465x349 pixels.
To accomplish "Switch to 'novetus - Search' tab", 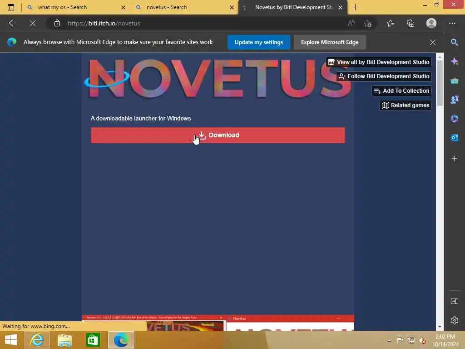I will click(x=184, y=7).
